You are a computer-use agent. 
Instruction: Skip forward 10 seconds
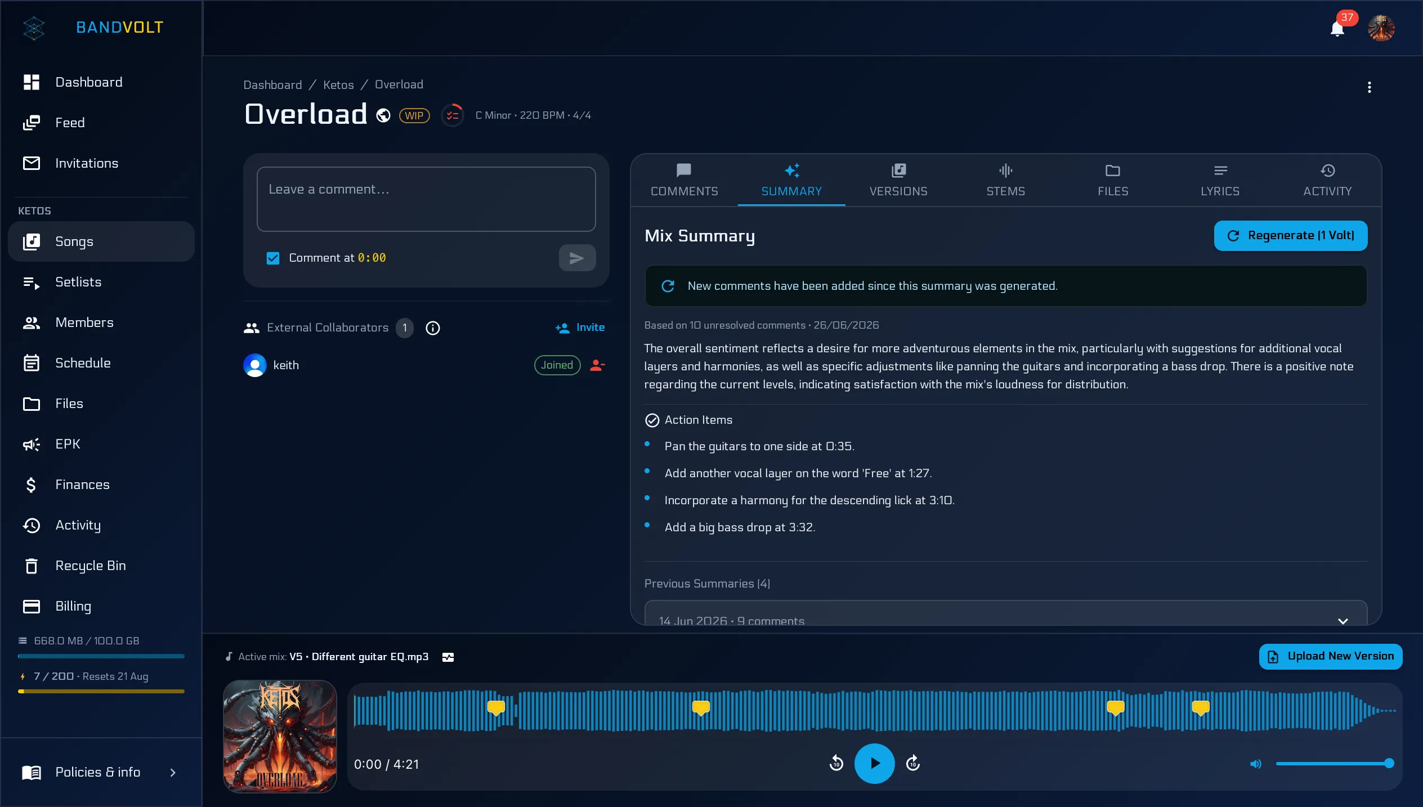(912, 764)
